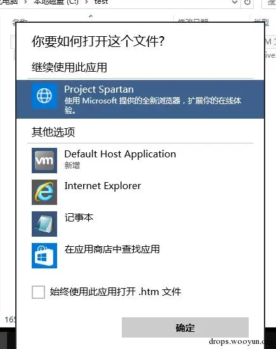Click the Internet Explorer icon
Screen dimensions: 276x349
[44, 192]
